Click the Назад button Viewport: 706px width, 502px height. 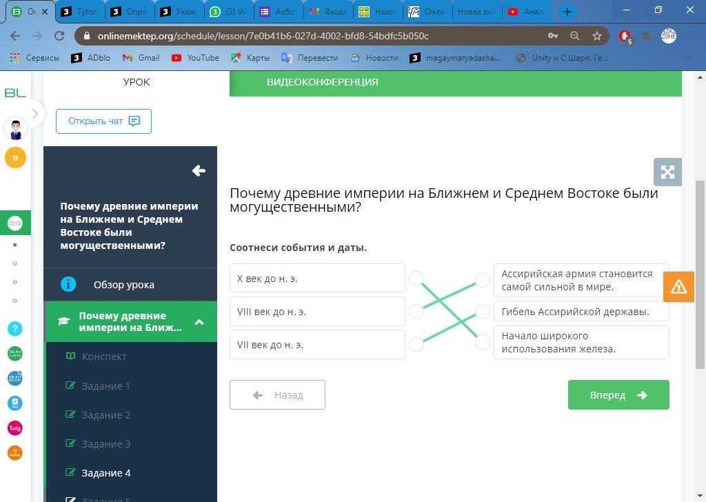click(277, 395)
